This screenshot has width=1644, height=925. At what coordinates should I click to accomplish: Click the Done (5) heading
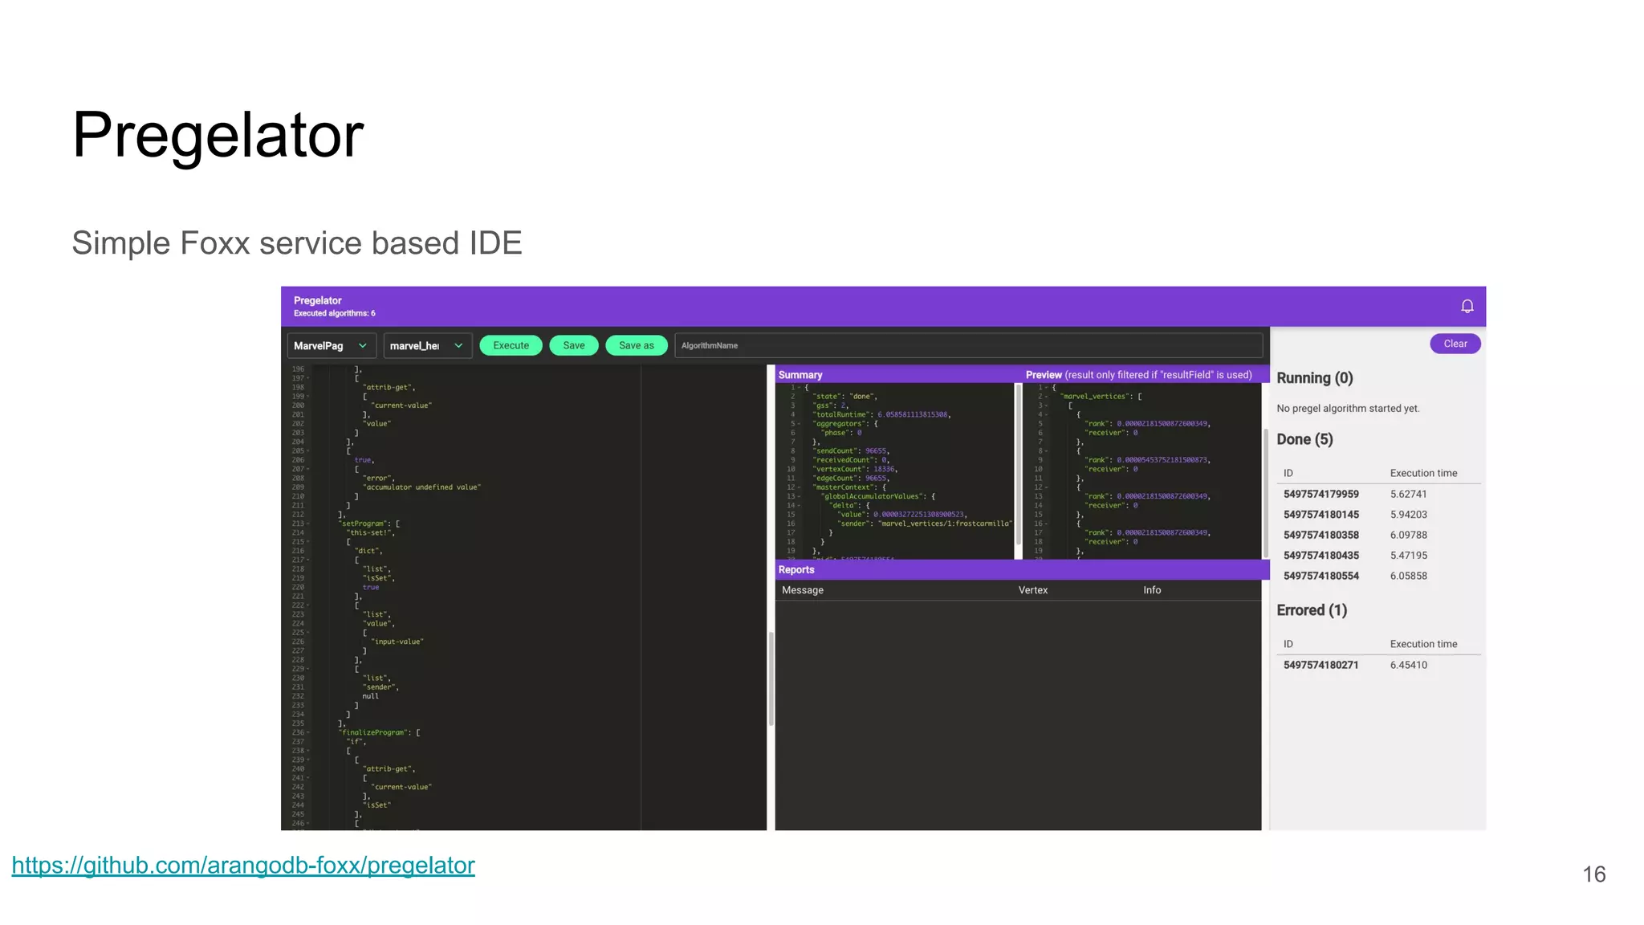1304,439
